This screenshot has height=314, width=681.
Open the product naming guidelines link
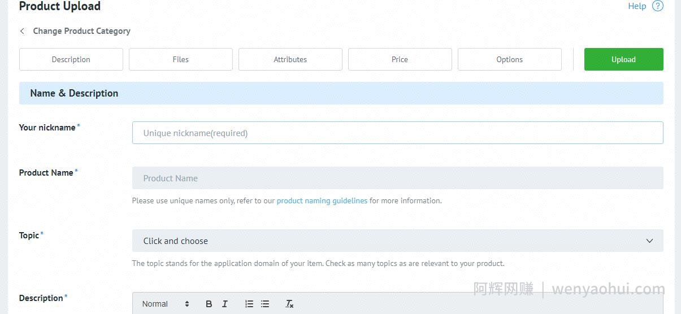[322, 200]
